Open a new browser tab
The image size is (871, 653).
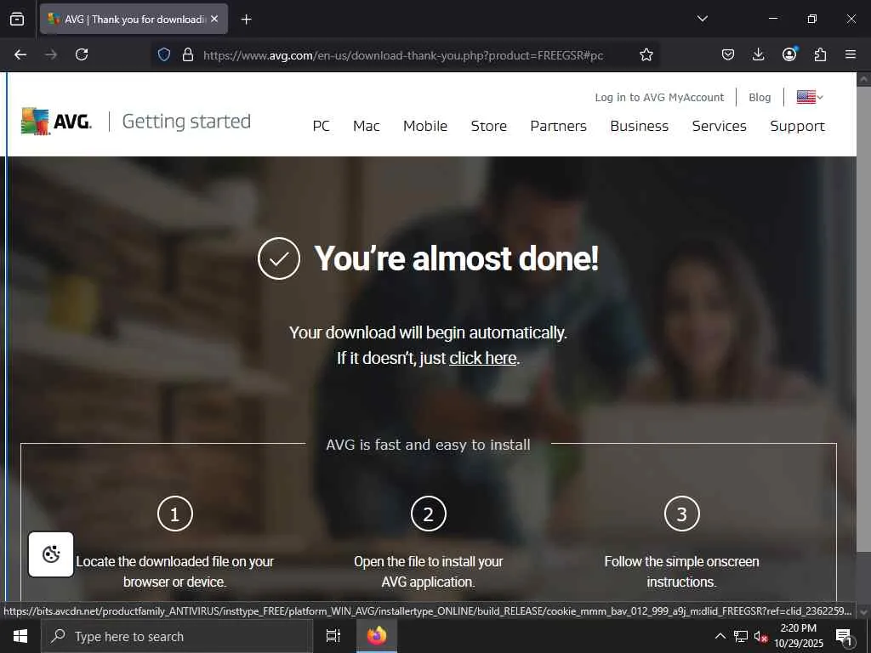coord(246,20)
